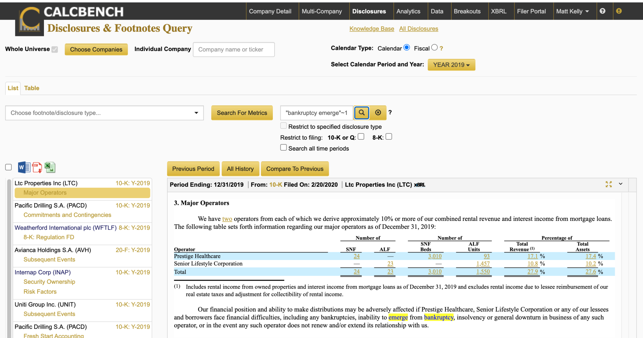Open the help question mark in header
643x338 pixels.
point(602,11)
